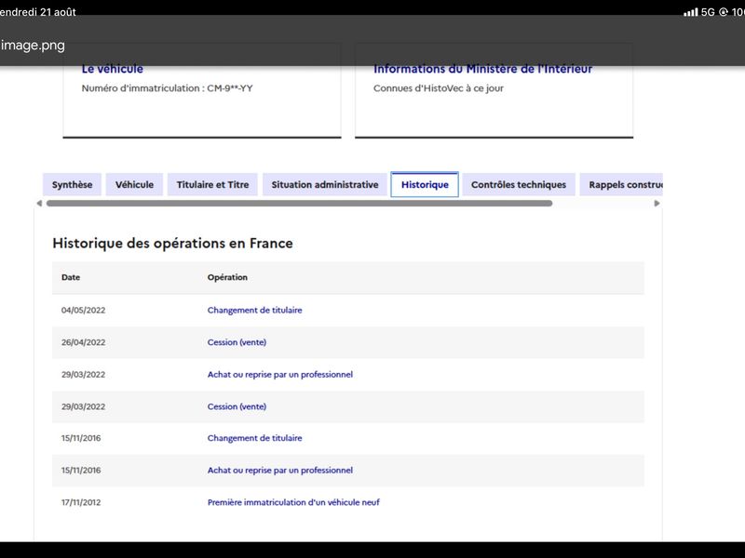Viewport: 745px width, 558px height.
Task: Click the date 26/04/2022
Action: pos(83,342)
